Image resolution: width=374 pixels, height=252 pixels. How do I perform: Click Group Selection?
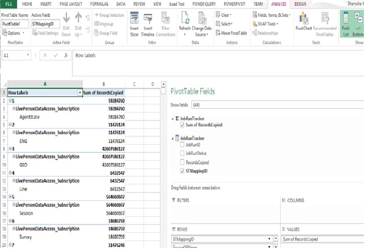[x=109, y=15]
